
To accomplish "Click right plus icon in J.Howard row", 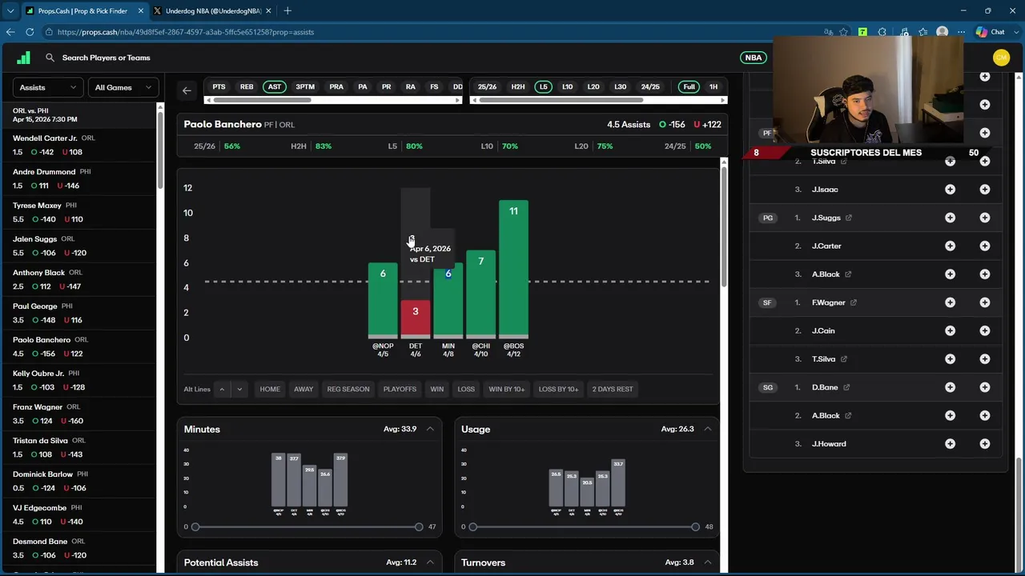I will [985, 443].
